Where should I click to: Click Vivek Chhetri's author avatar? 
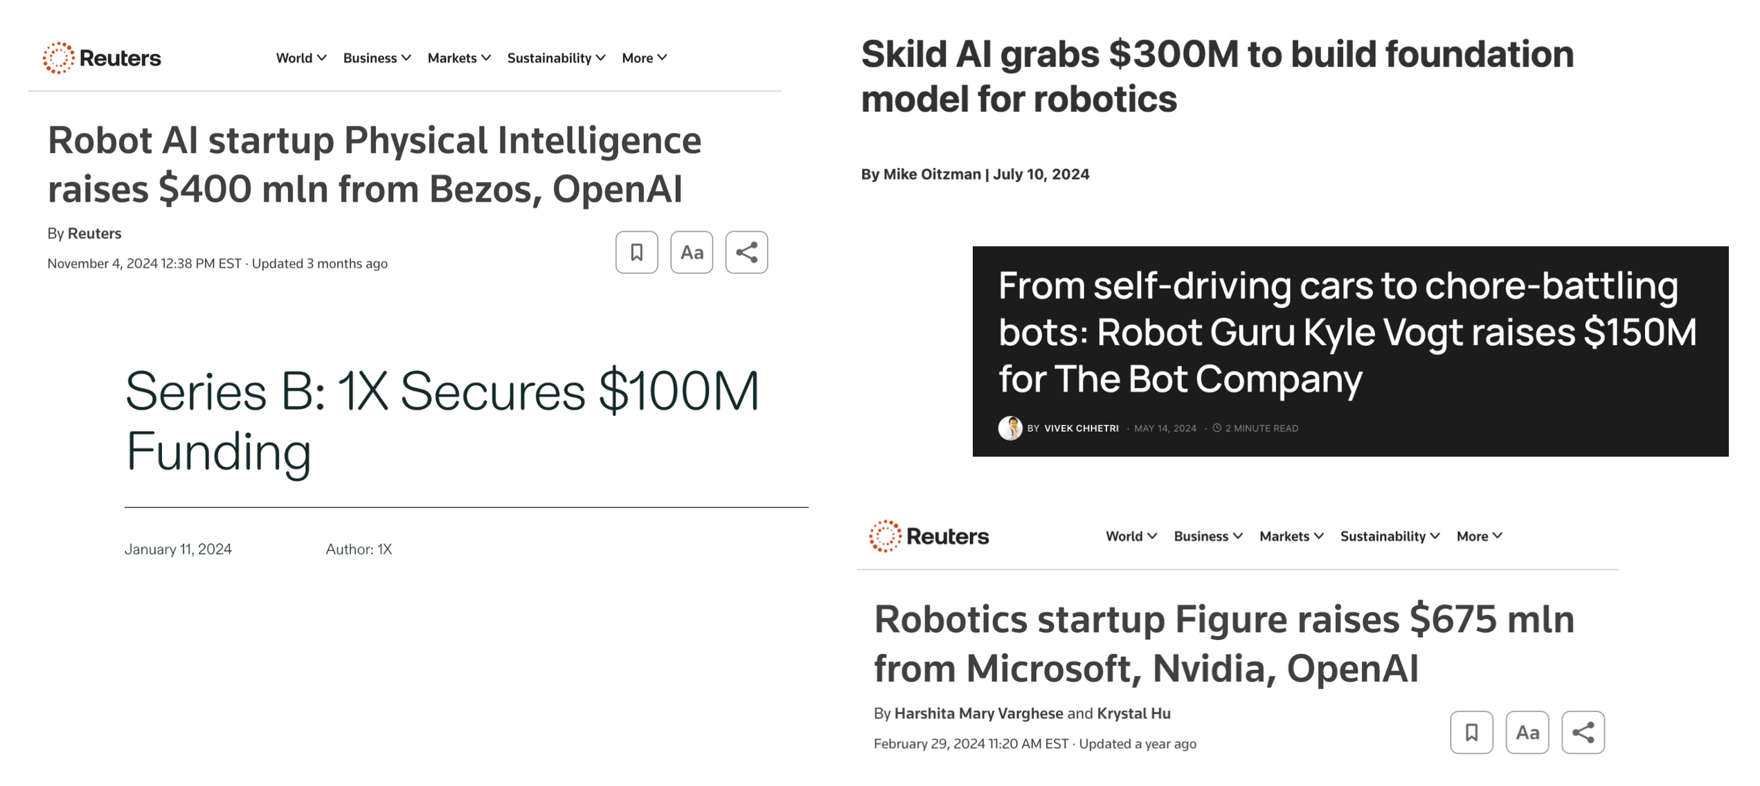pyautogui.click(x=1010, y=428)
